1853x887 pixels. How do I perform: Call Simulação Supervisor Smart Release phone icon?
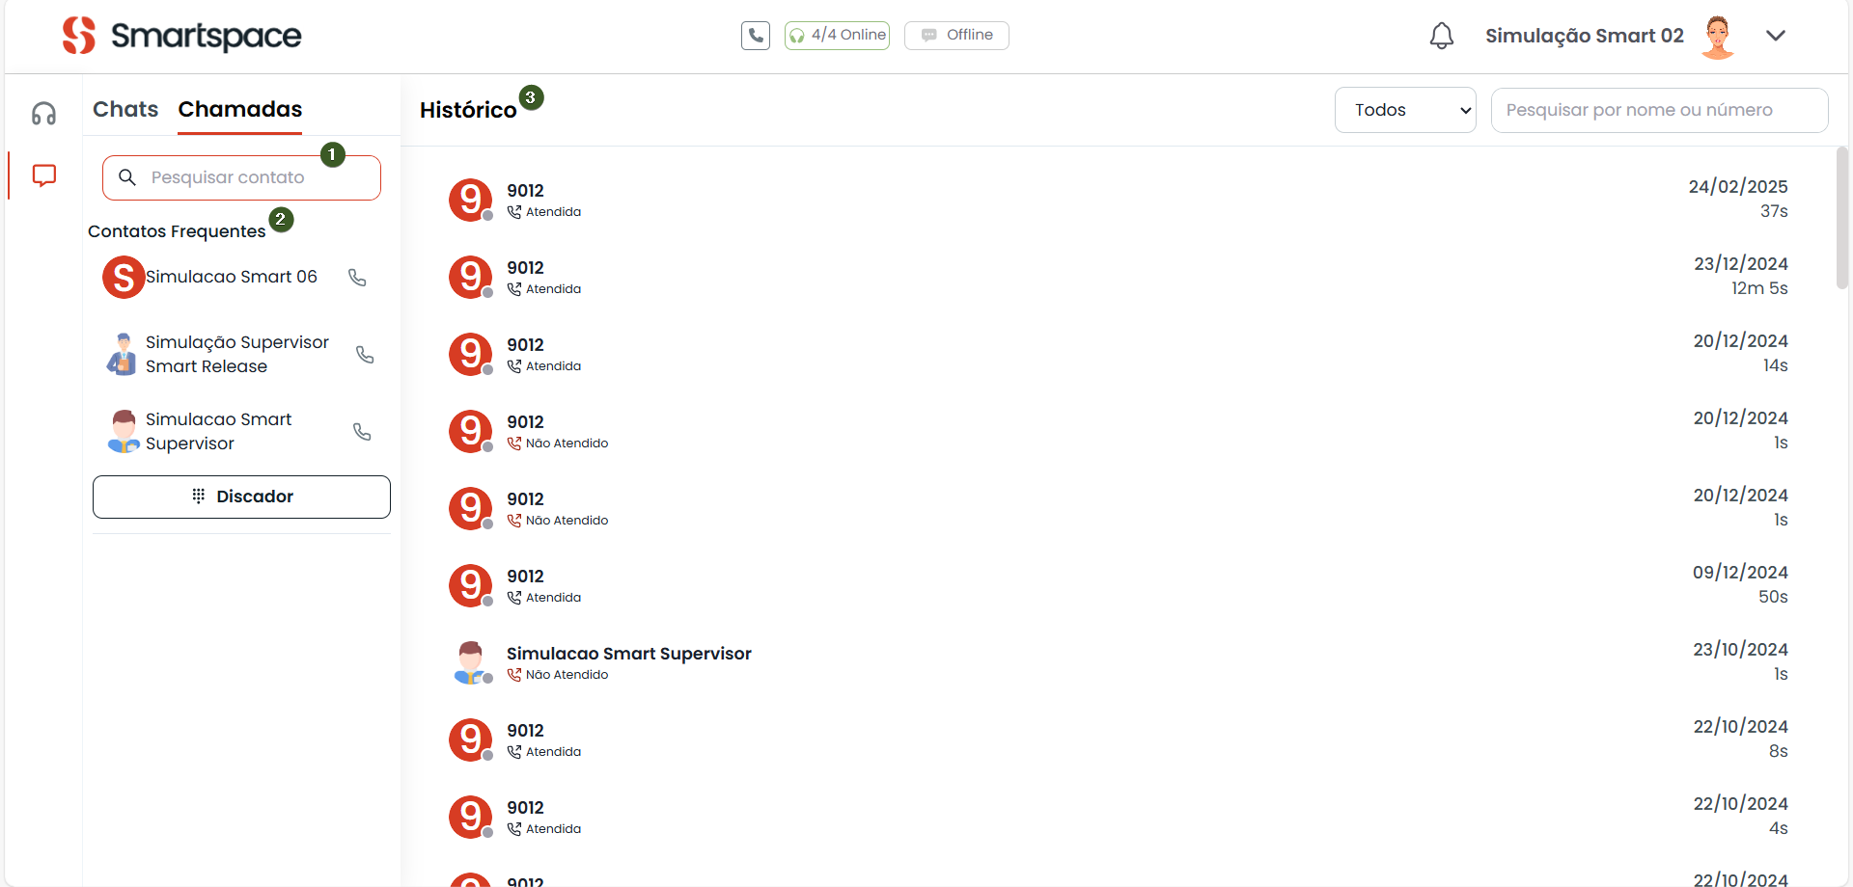365,355
